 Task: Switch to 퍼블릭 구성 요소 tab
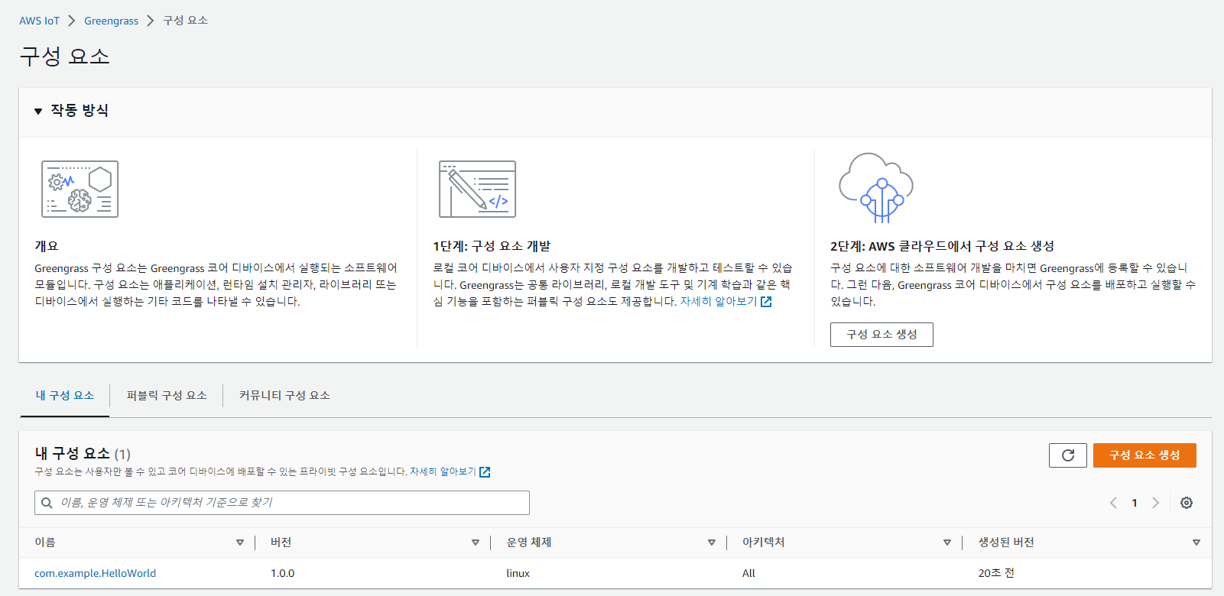[167, 396]
